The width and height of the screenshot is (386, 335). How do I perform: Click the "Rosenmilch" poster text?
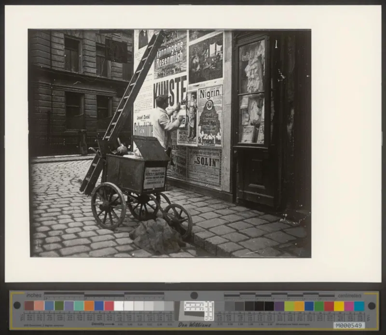169,59
